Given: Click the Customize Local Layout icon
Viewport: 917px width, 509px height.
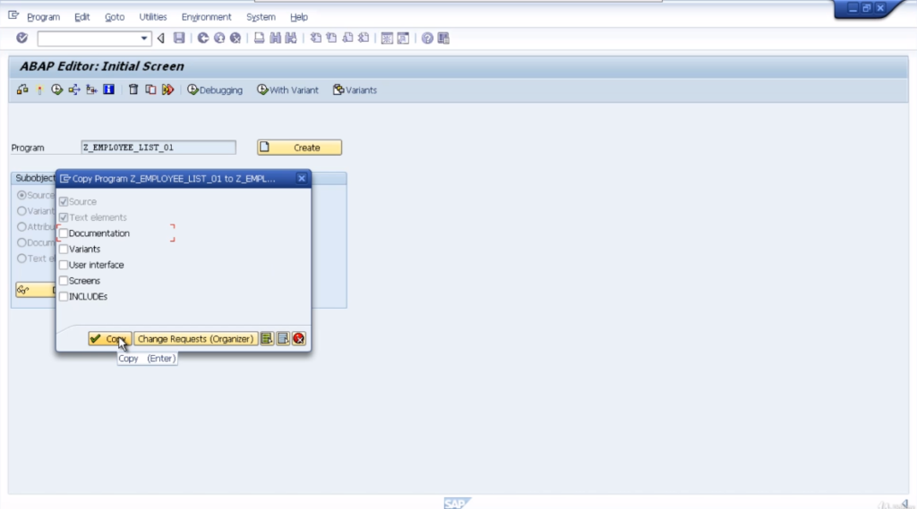Looking at the screenshot, I should pyautogui.click(x=443, y=38).
